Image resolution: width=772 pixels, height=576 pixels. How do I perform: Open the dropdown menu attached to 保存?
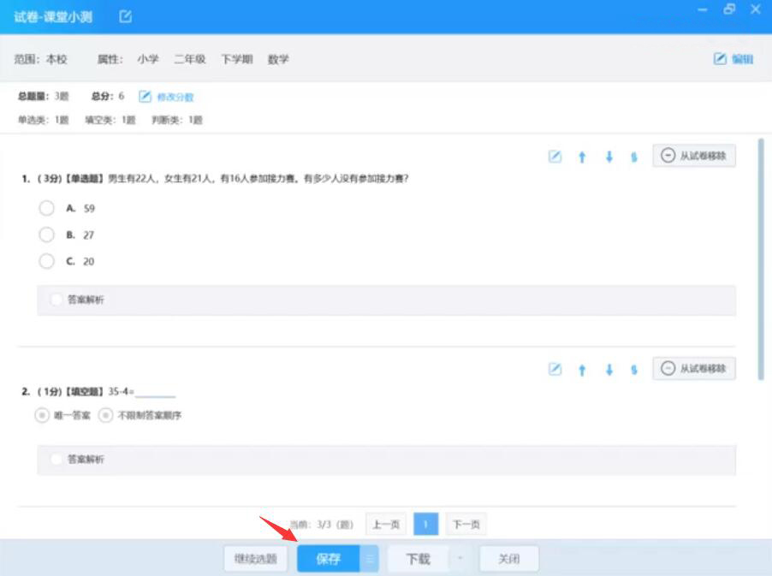(x=369, y=559)
